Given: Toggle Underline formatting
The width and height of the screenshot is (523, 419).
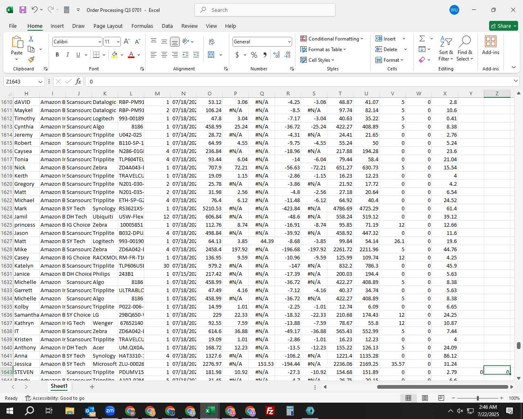Looking at the screenshot, I should pos(78,55).
